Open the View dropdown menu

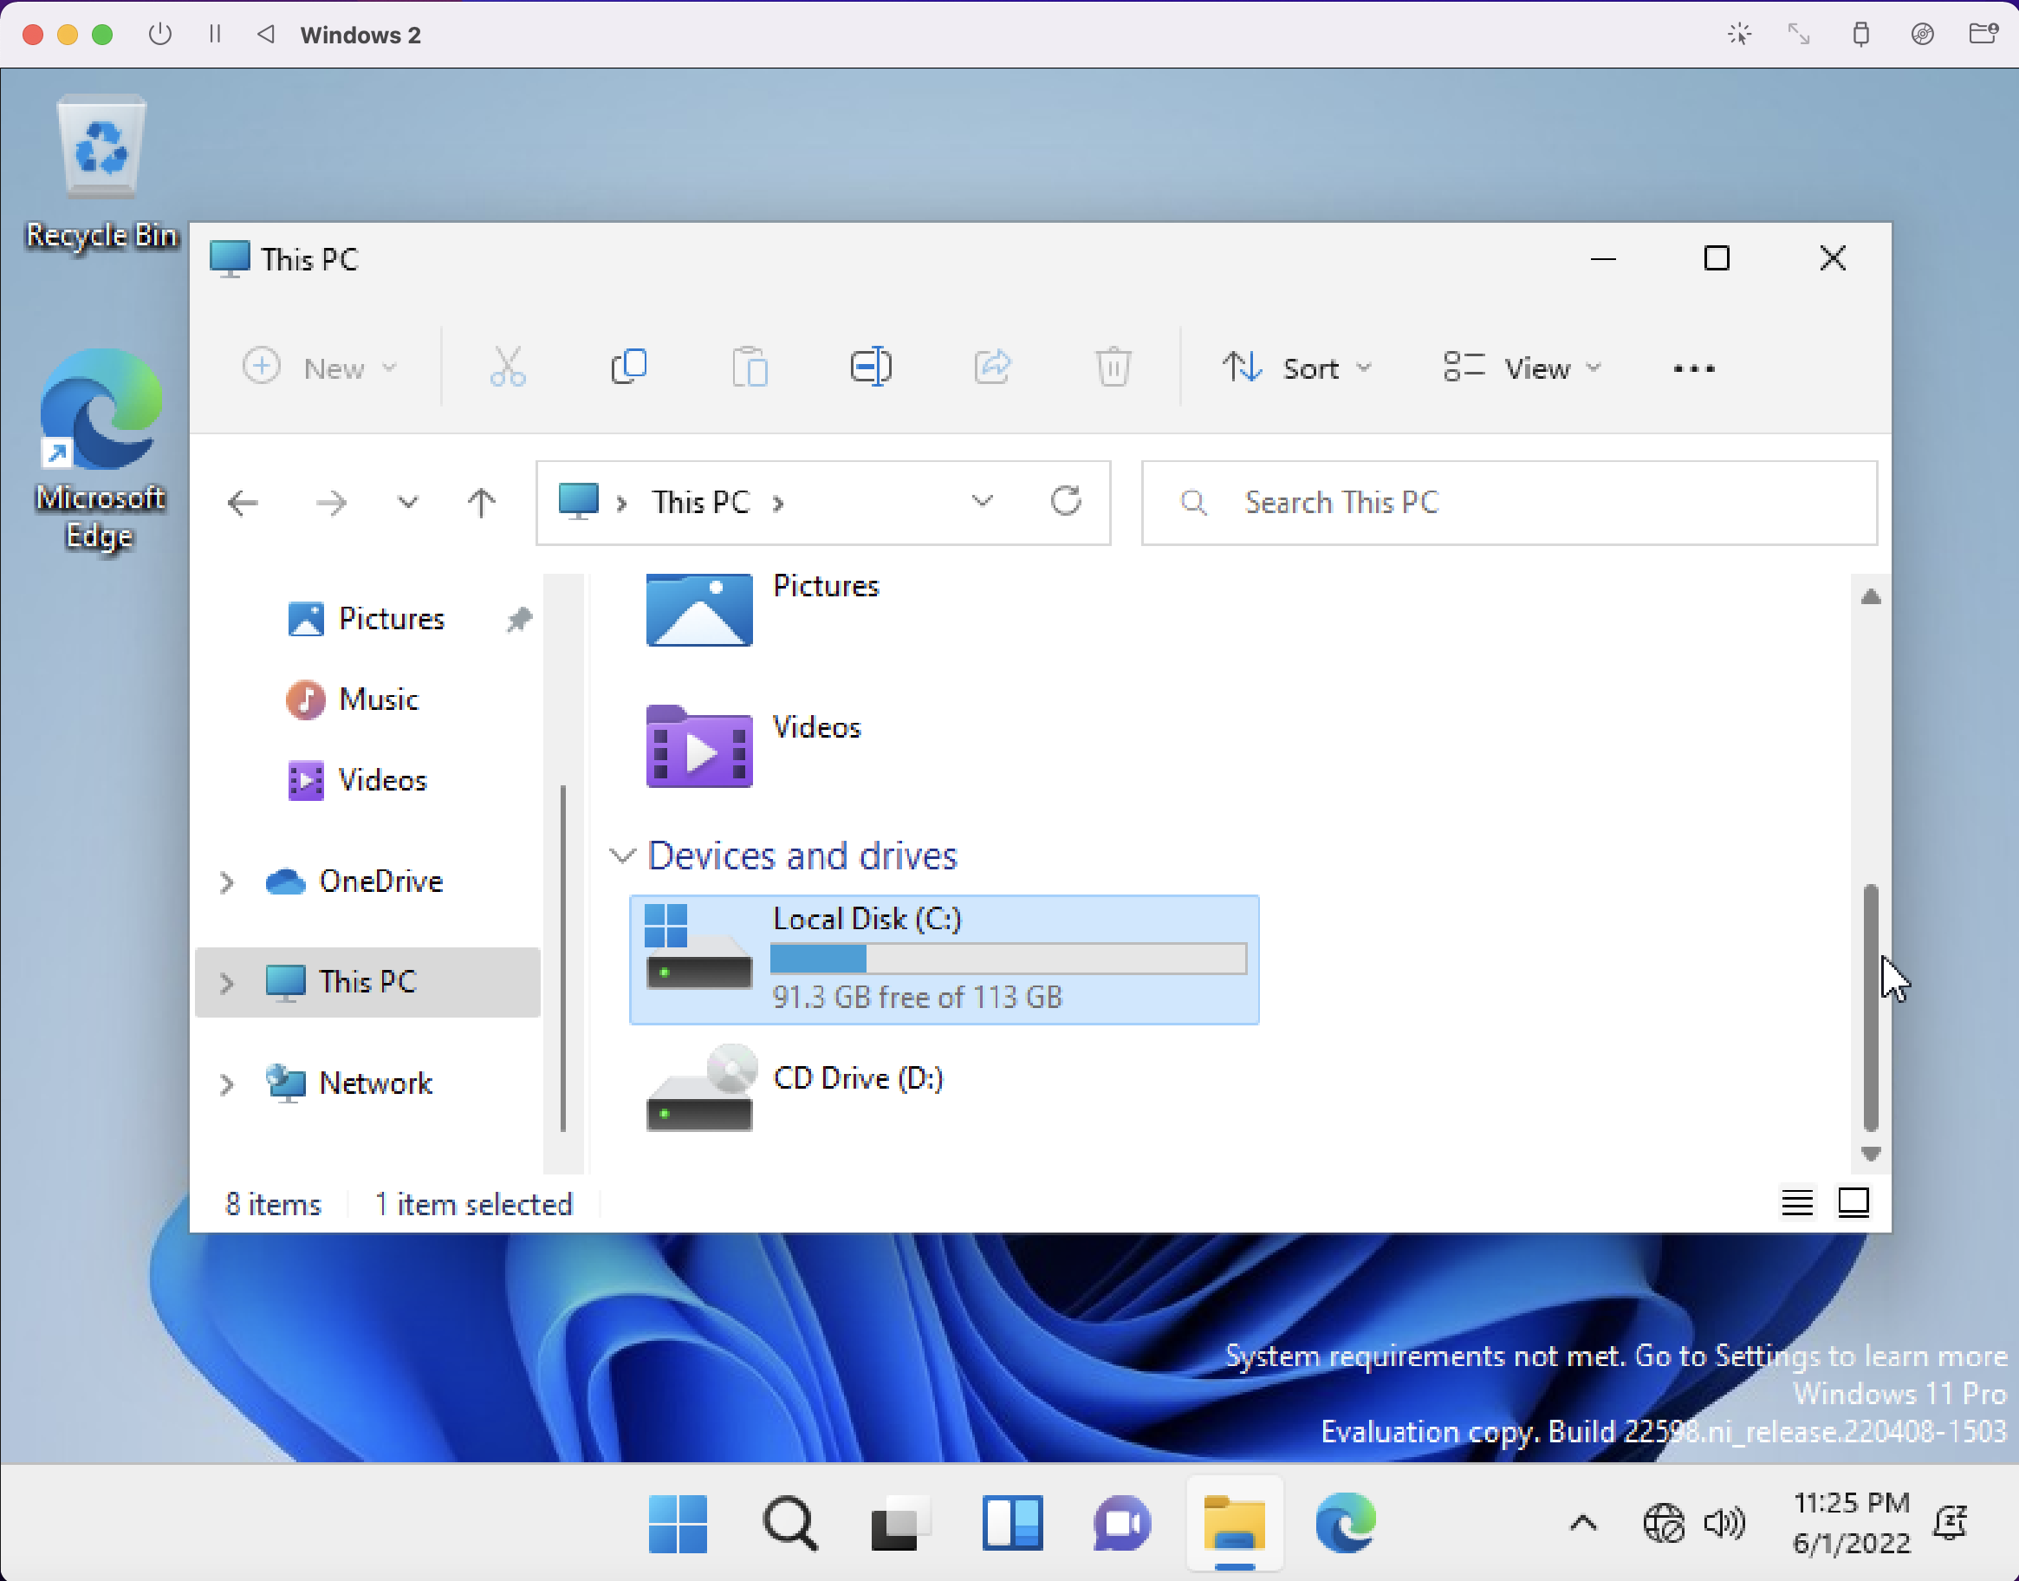click(x=1522, y=368)
